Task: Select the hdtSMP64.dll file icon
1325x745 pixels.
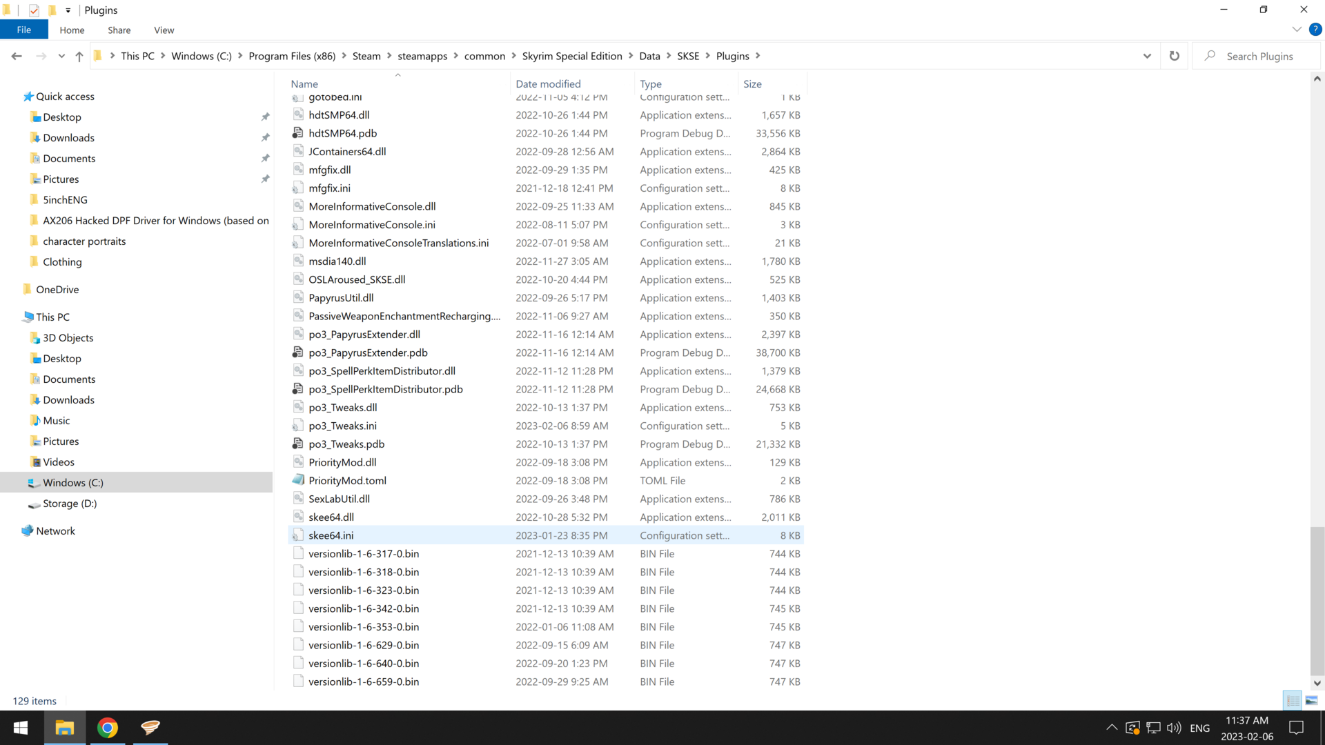Action: pos(298,115)
